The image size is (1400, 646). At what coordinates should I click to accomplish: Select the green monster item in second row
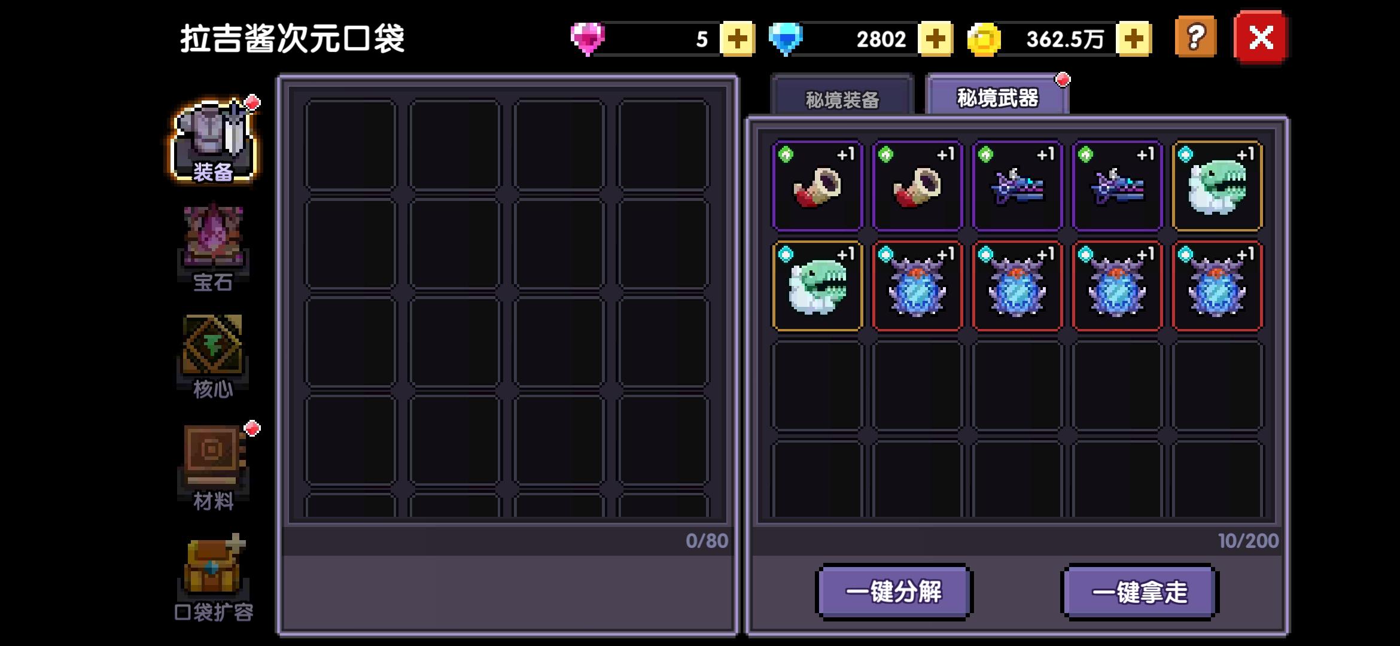[817, 286]
